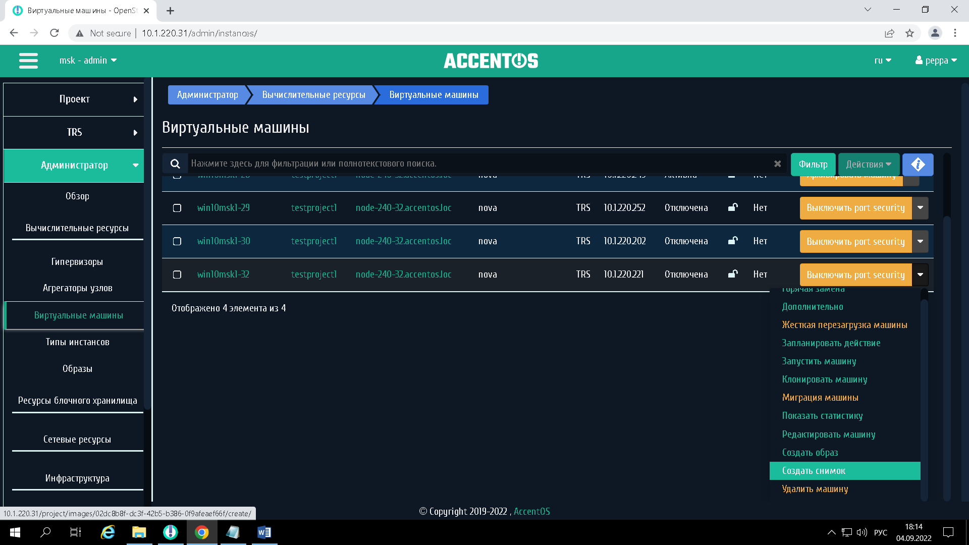Reload the page with the refresh icon
Viewport: 969px width, 545px height.
tap(55, 33)
